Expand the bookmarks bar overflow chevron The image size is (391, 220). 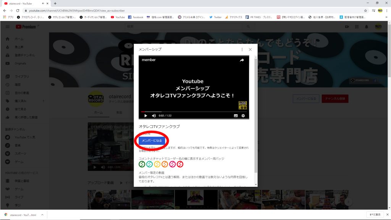[387, 17]
